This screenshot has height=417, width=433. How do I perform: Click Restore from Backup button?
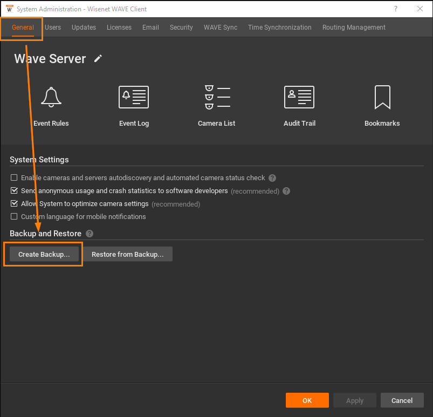(x=128, y=254)
